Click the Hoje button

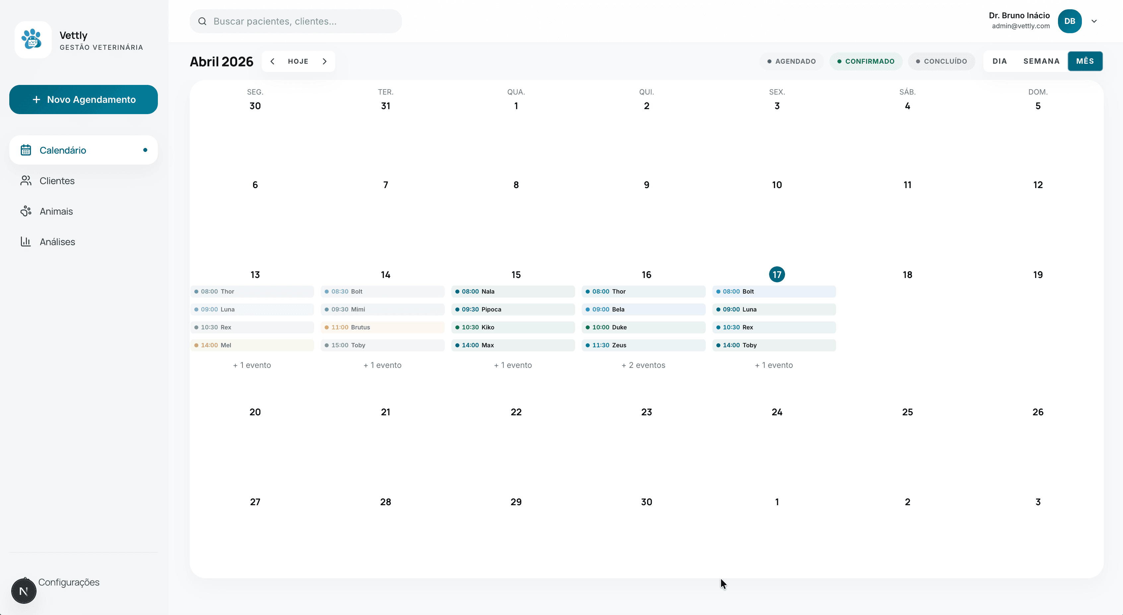298,61
